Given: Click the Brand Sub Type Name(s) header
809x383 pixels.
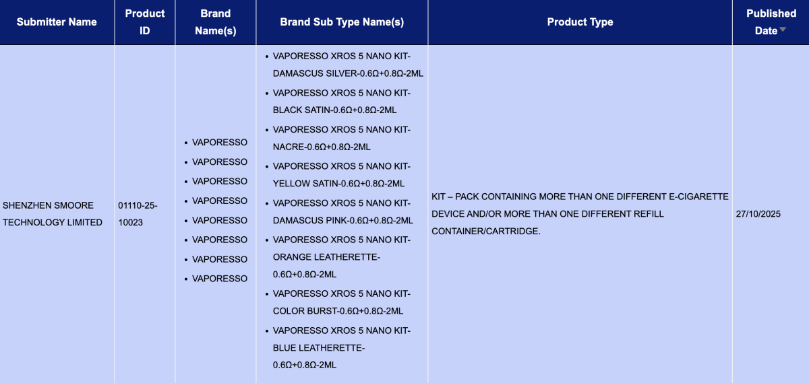Looking at the screenshot, I should click(342, 22).
